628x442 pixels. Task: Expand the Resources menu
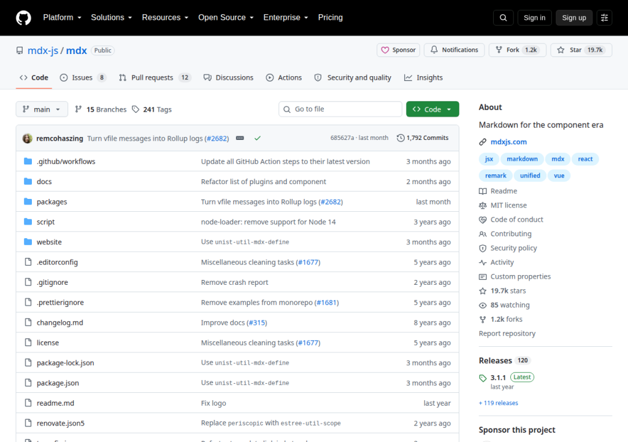pyautogui.click(x=165, y=18)
